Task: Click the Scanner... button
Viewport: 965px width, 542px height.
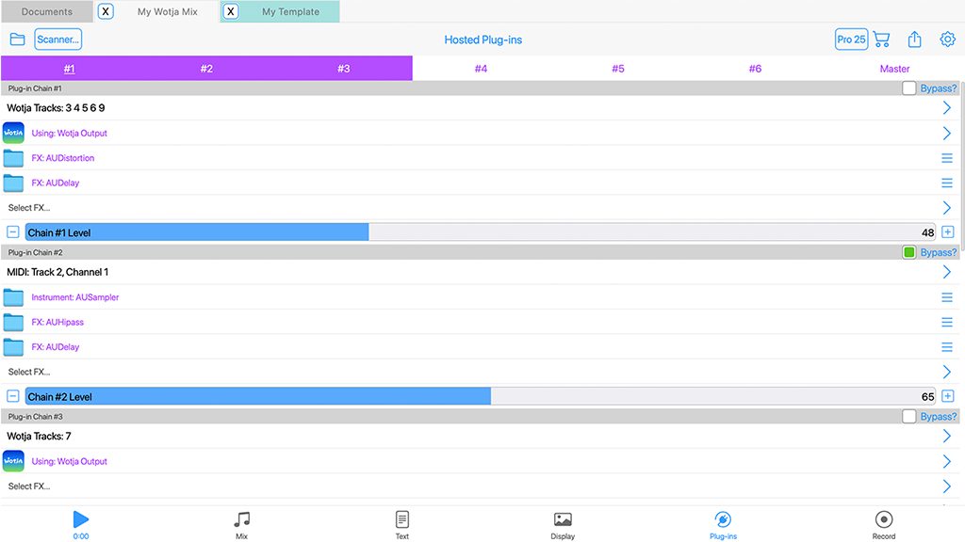Action: tap(58, 40)
